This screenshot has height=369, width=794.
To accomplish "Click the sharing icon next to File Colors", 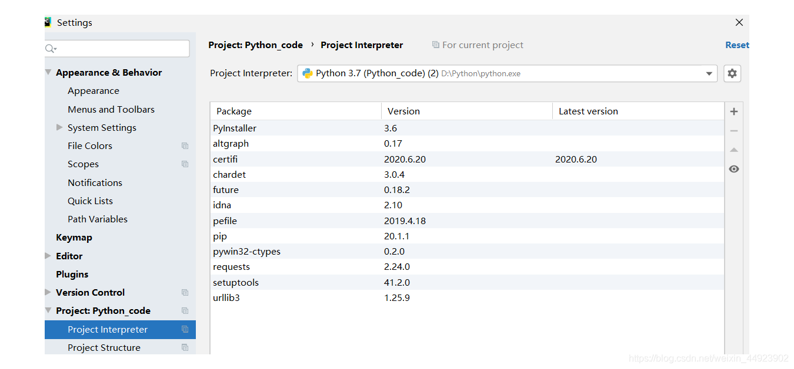I will (x=185, y=145).
